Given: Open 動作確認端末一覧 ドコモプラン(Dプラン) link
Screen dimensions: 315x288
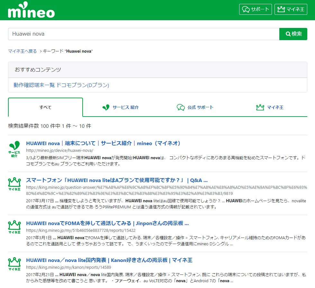Looking at the screenshot, I should [61, 85].
